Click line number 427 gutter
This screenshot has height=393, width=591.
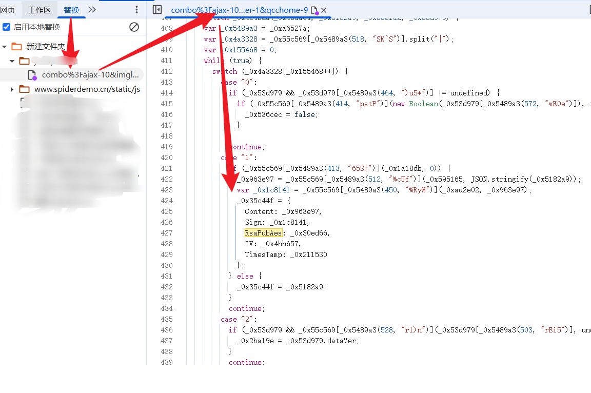[x=167, y=233]
